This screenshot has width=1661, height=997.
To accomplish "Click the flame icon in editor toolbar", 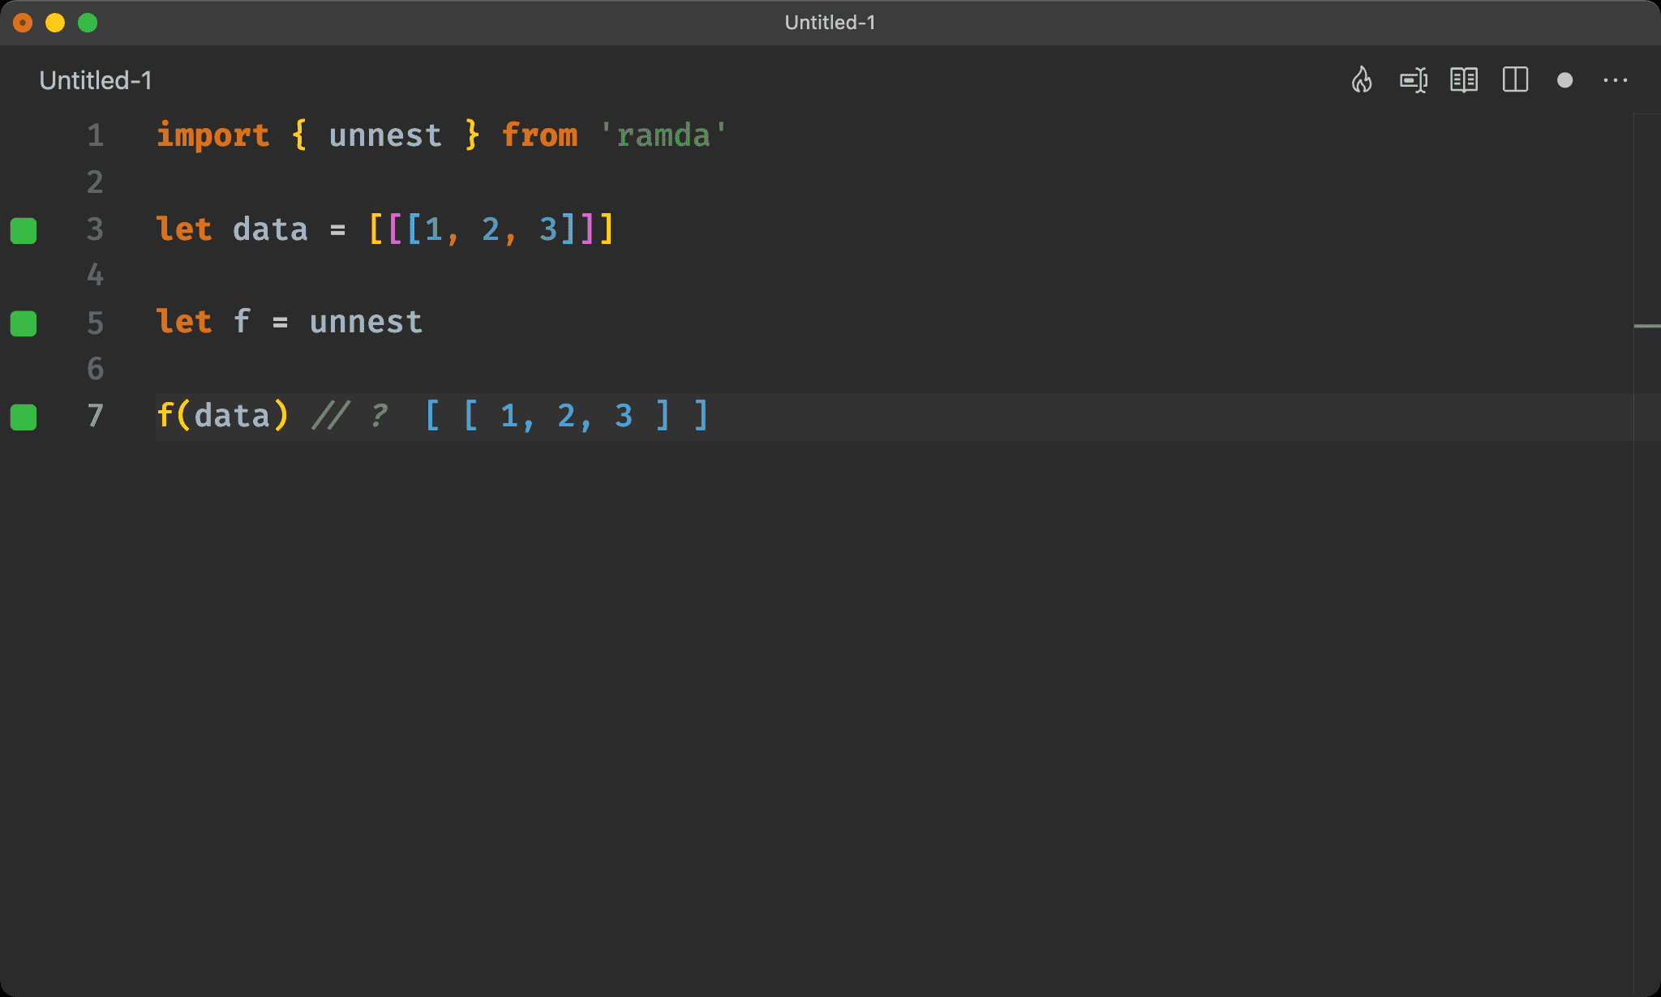I will point(1362,79).
